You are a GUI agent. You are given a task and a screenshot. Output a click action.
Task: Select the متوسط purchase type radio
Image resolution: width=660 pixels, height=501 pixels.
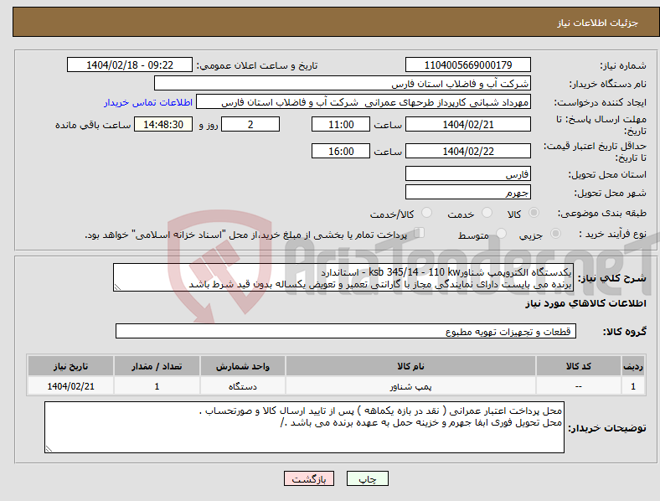pos(502,234)
